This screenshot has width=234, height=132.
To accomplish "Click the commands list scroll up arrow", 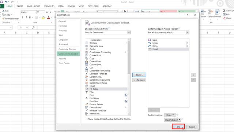I will (x=129, y=40).
